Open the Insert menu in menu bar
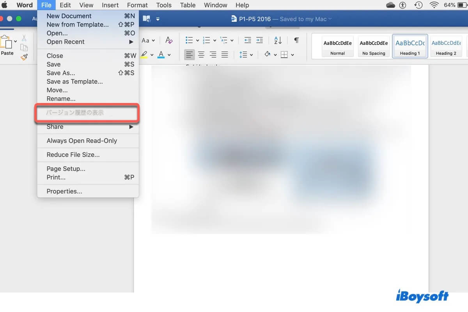 (110, 5)
